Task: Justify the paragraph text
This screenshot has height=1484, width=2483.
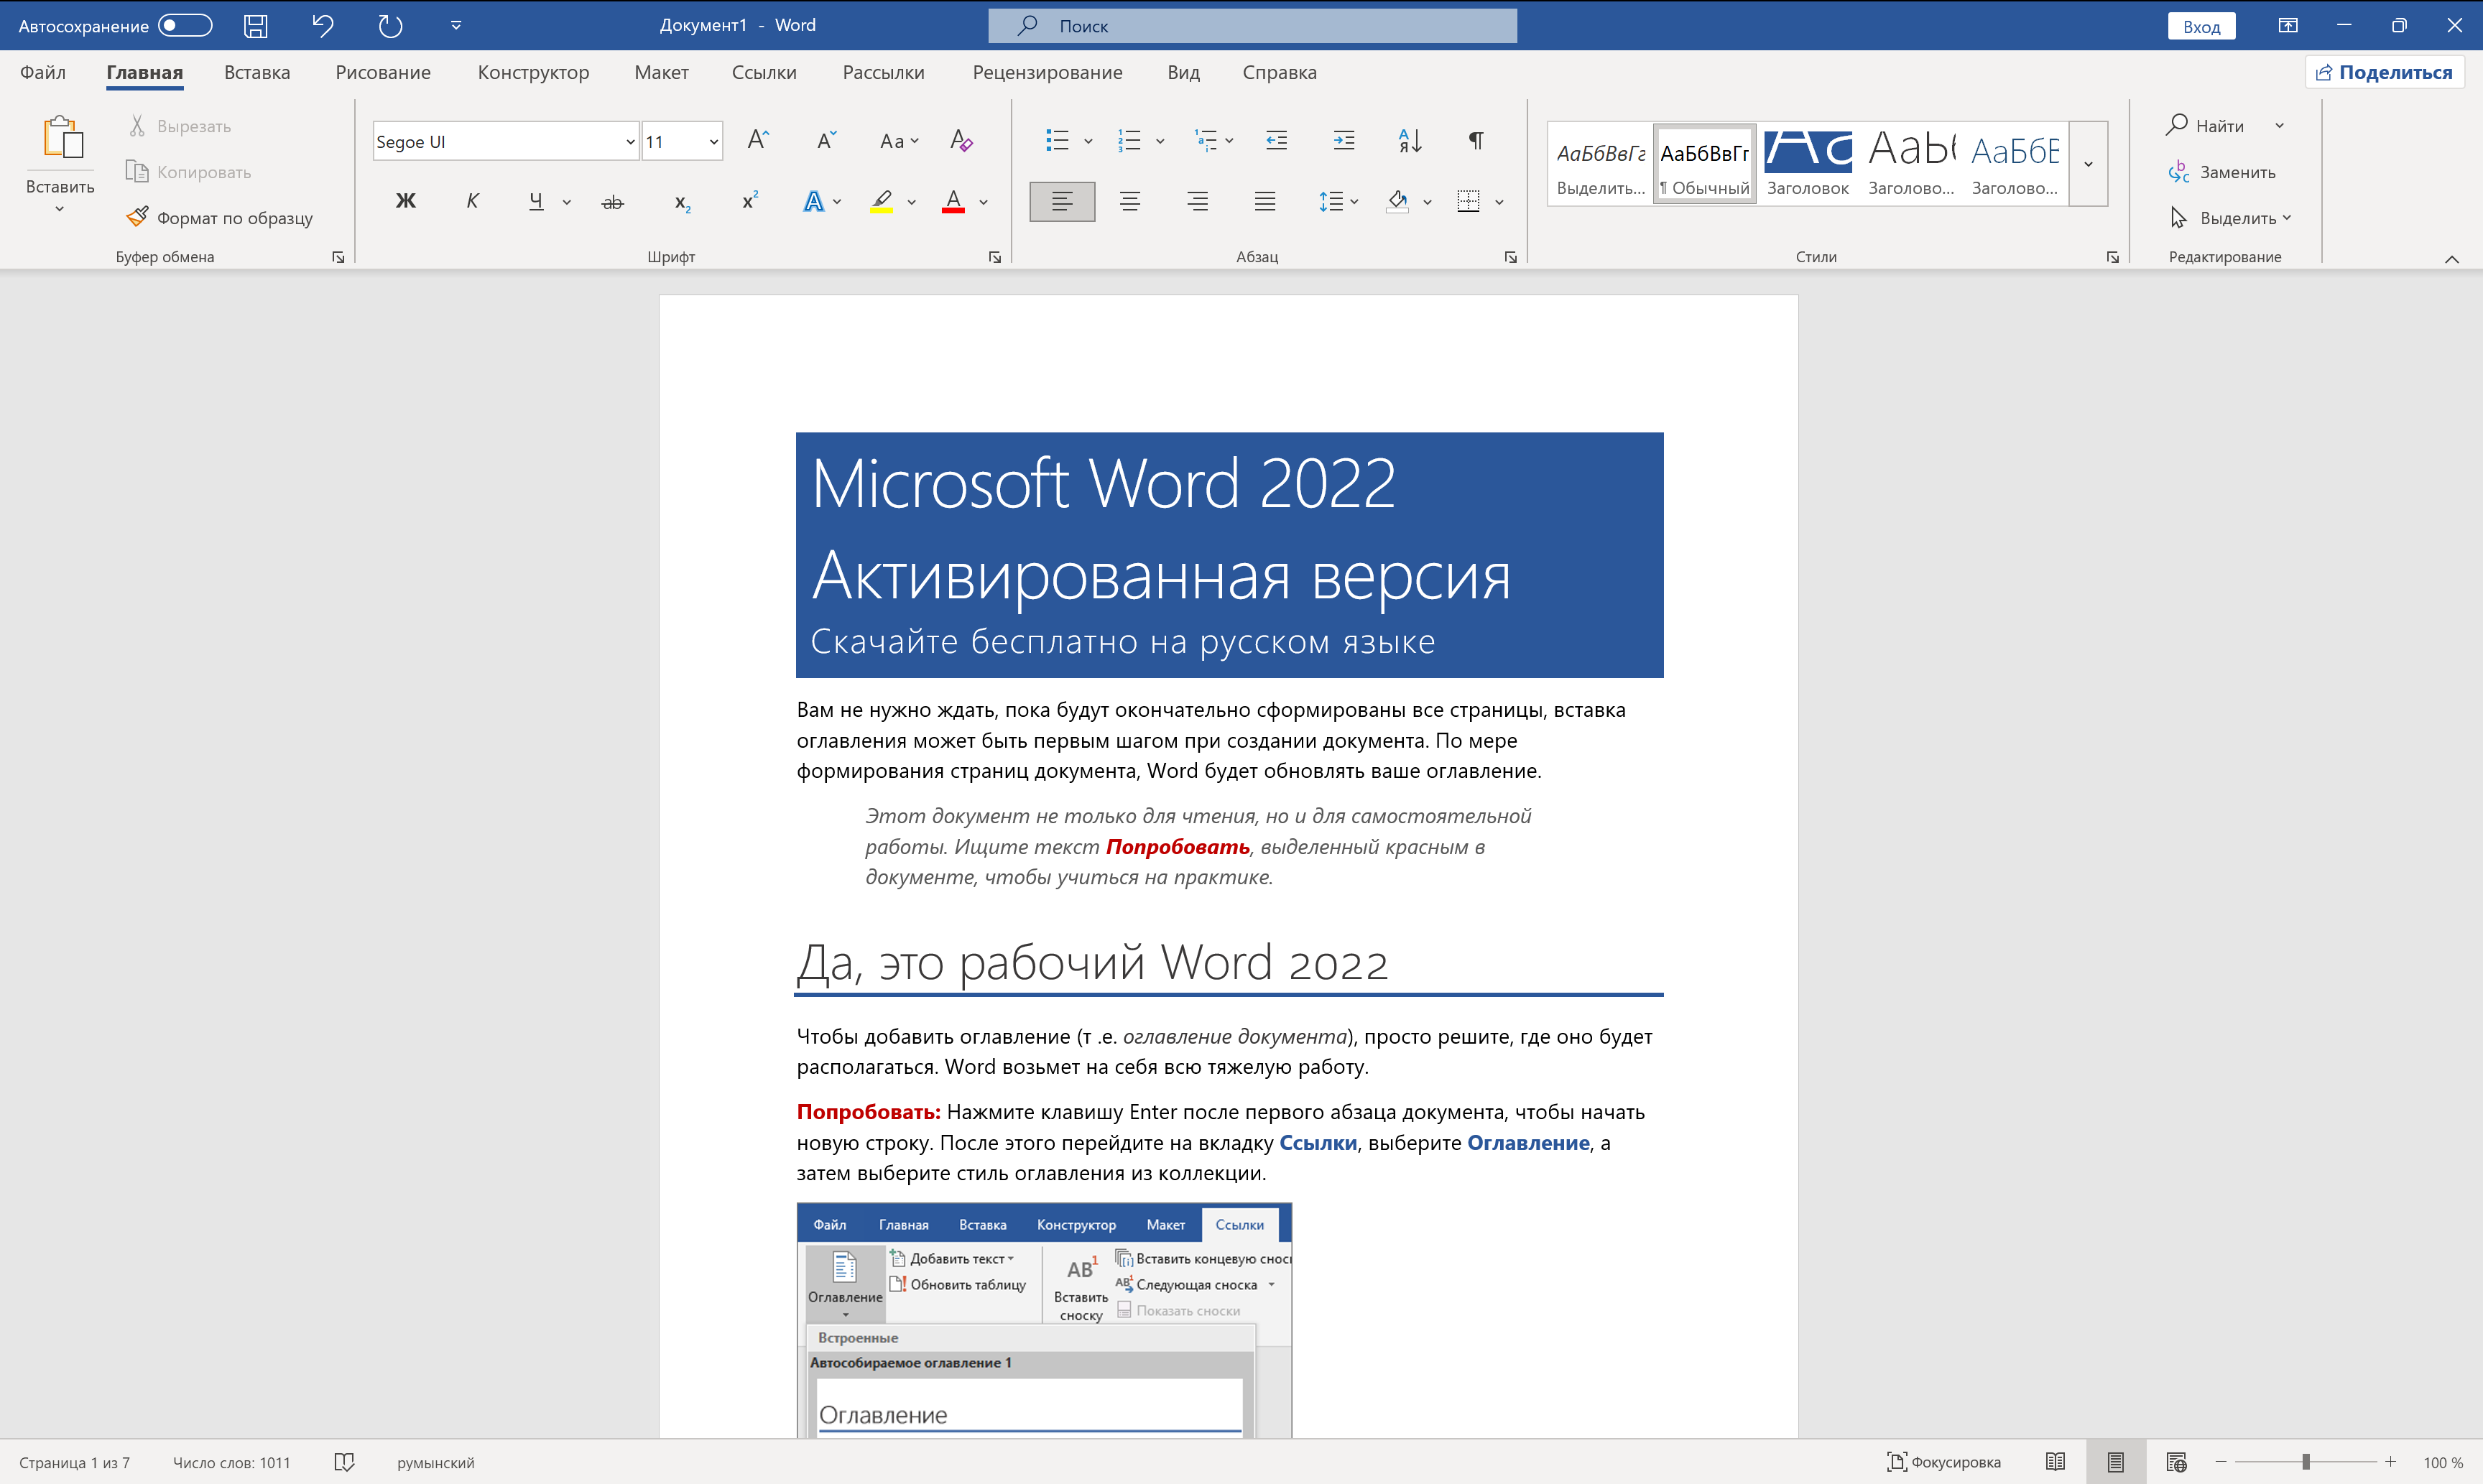Action: point(1264,201)
